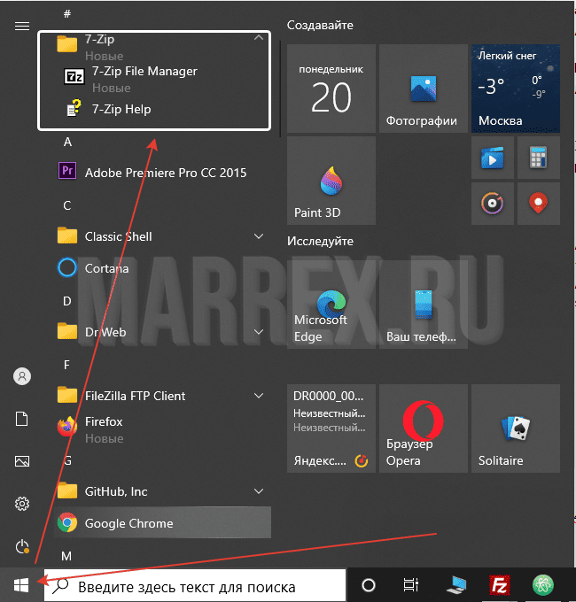
Task: Open the Pictures sidebar icon
Action: click(x=22, y=461)
